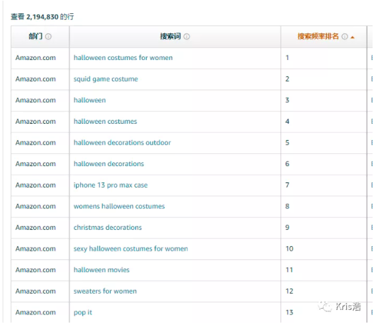Open 'halloween costumes for women' search term
Viewport: 377px width, 327px height.
point(123,58)
